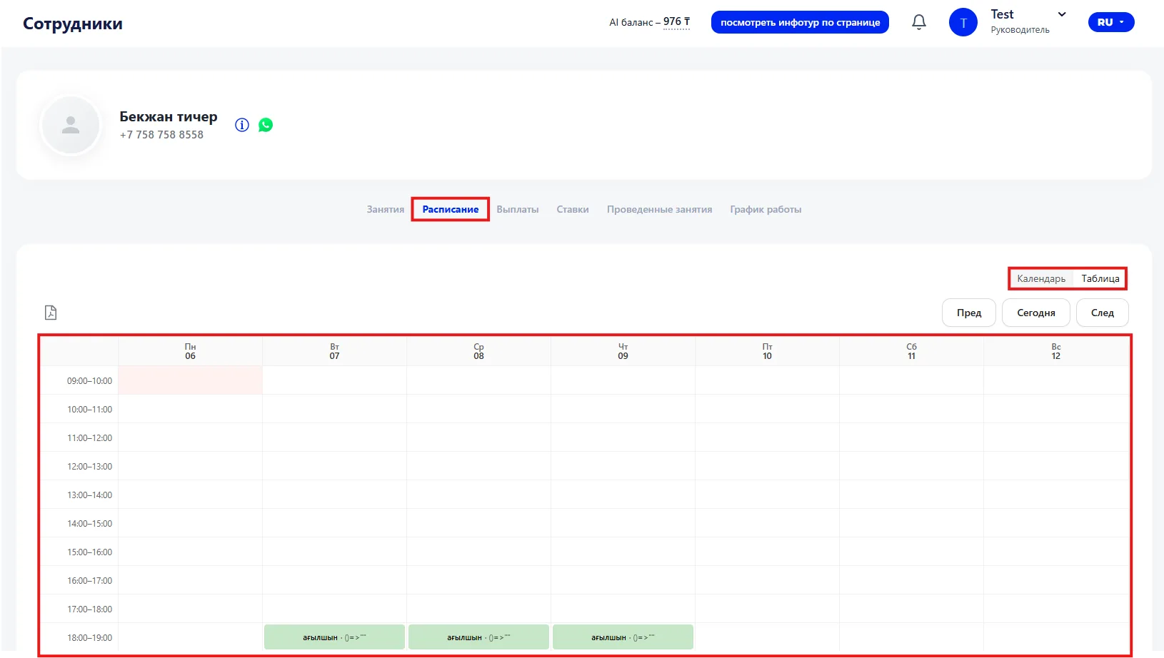Open the Ср 08 ағылшын lesson block

(x=478, y=637)
